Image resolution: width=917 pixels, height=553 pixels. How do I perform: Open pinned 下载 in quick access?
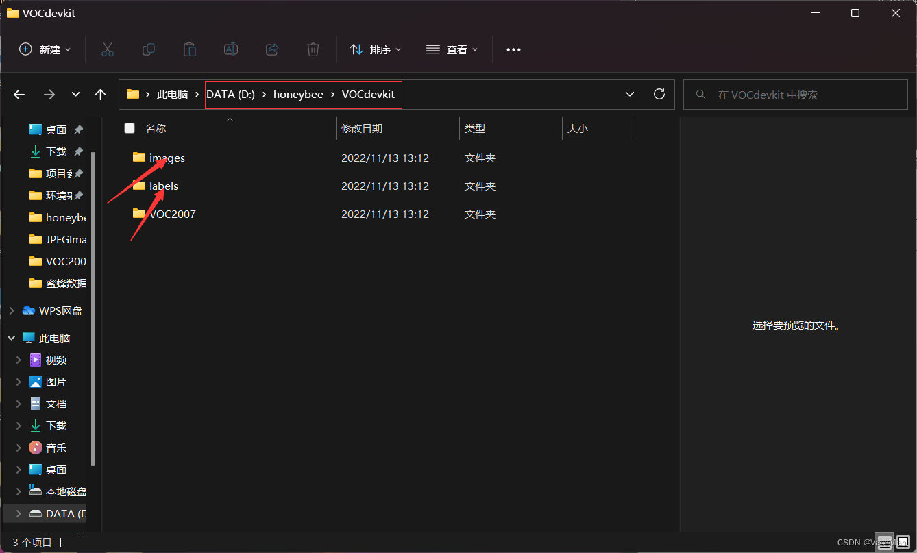point(56,151)
